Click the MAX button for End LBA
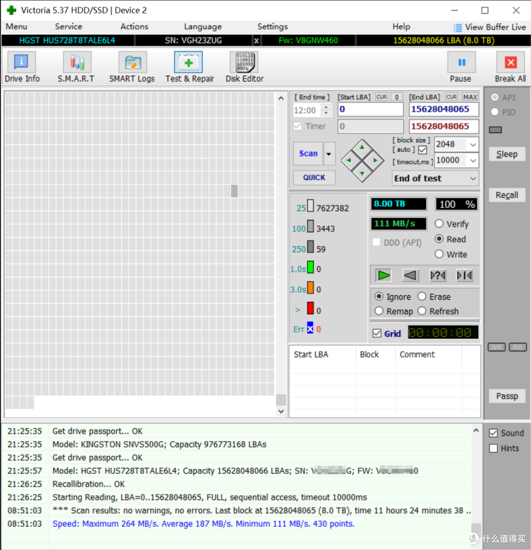531x550 pixels. 470,97
